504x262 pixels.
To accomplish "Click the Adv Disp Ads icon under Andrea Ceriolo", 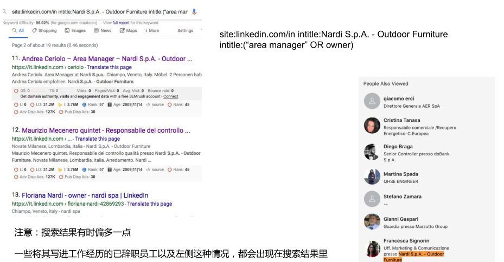I will [x=16, y=112].
